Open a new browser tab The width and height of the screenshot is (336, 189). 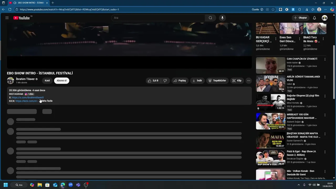pos(53,3)
